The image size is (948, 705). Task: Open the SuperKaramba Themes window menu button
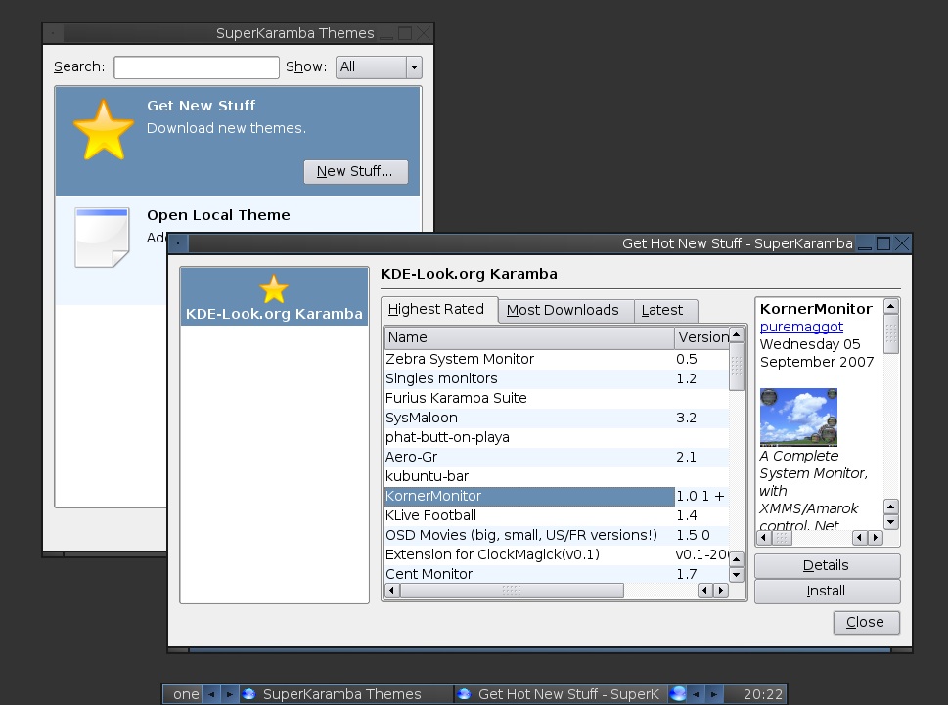[x=53, y=33]
